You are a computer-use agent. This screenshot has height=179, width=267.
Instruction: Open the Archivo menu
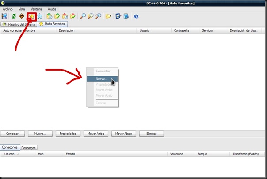[x=8, y=9]
